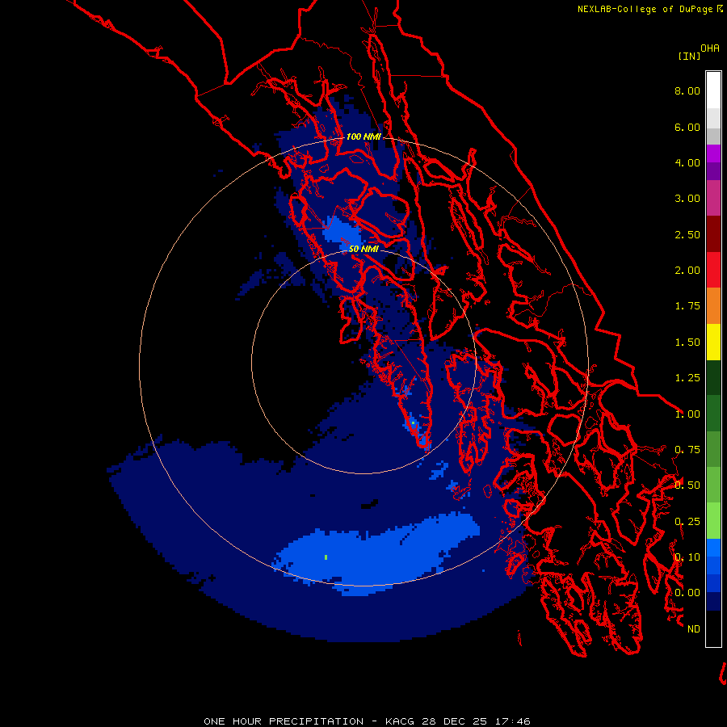
Task: Click the lightest green legend swatch
Action: [713, 521]
